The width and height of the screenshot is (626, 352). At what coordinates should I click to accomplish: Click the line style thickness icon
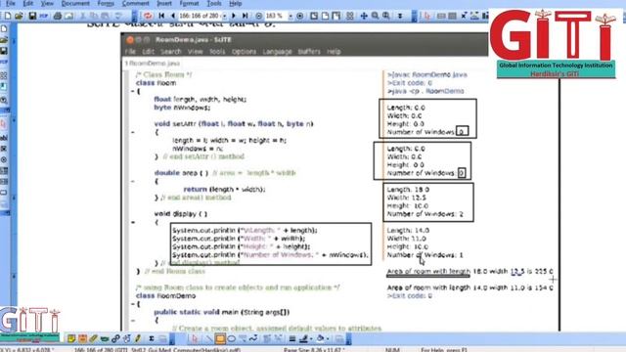pos(292,339)
